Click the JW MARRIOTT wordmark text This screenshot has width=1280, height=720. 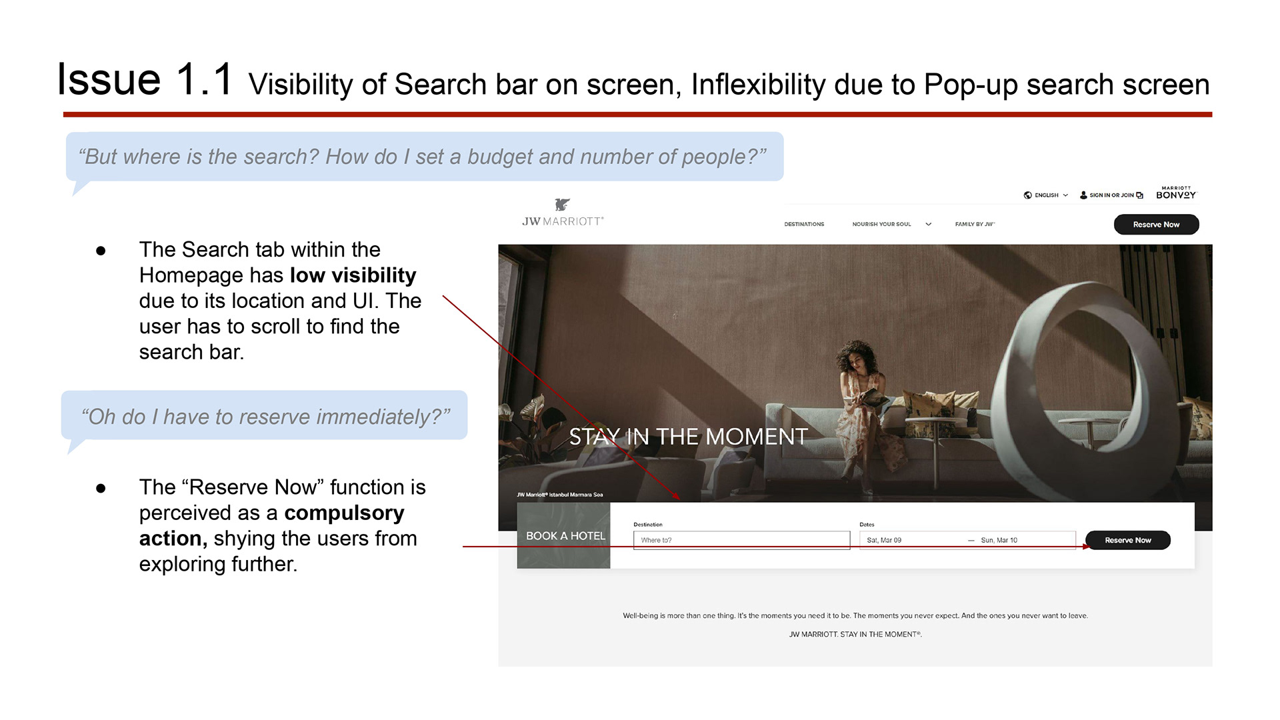(563, 221)
